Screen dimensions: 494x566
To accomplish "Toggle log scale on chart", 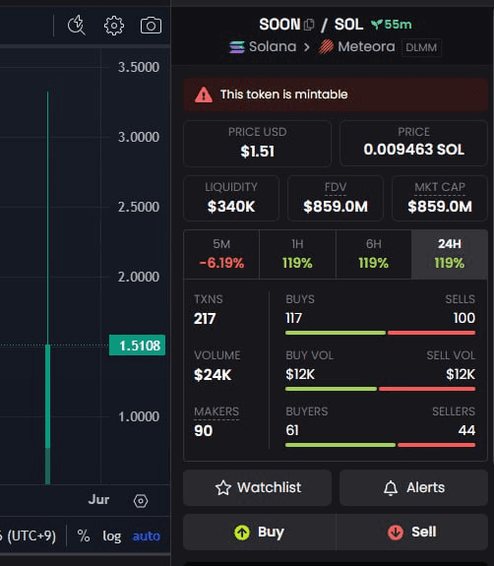I will coord(111,536).
